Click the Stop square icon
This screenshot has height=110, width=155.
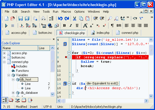click(x=13, y=26)
